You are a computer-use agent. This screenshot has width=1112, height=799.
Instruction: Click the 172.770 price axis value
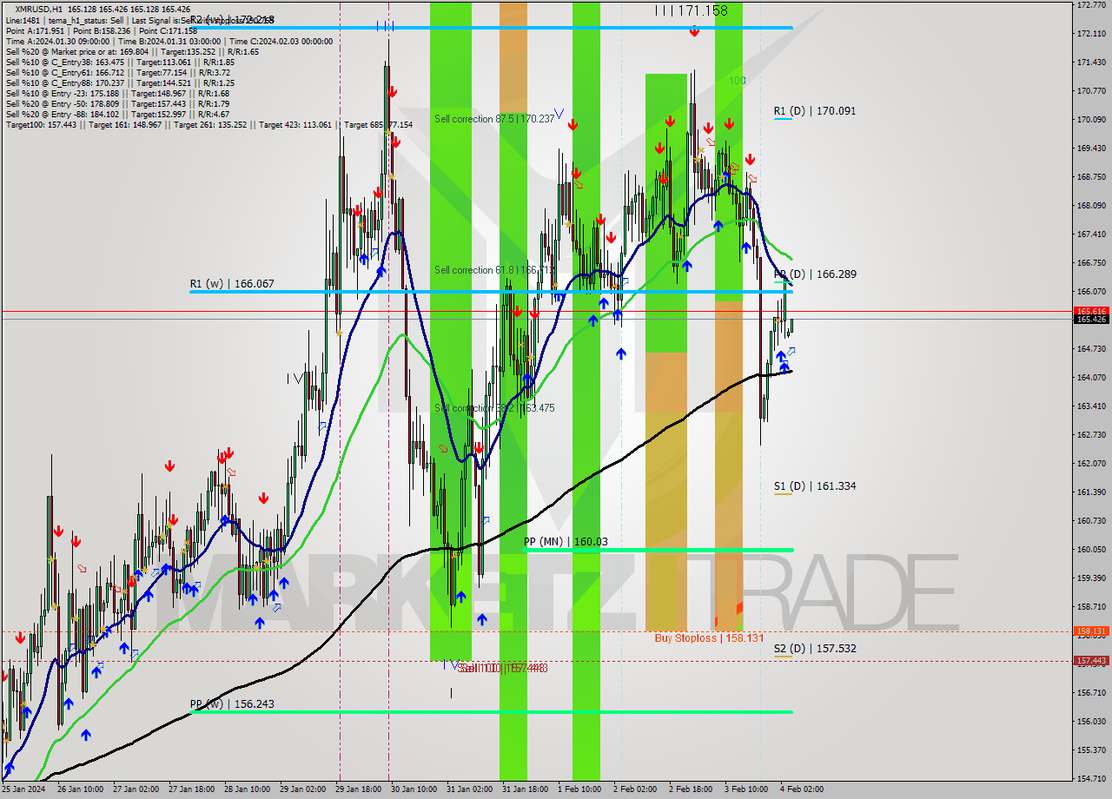1091,5
